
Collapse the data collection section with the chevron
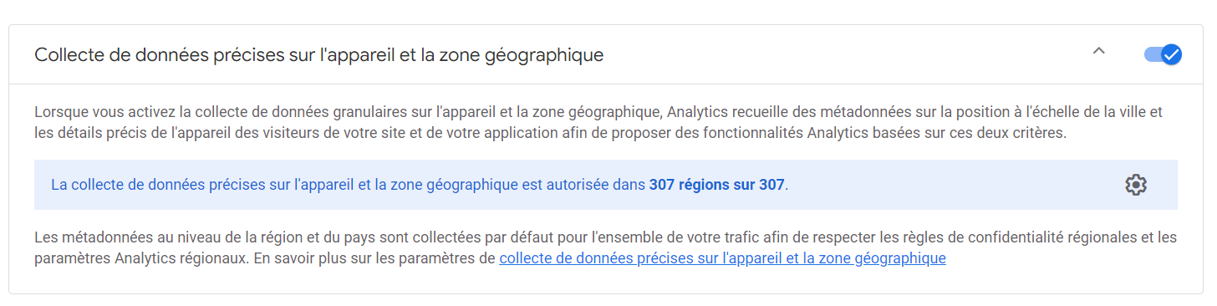tap(1099, 51)
